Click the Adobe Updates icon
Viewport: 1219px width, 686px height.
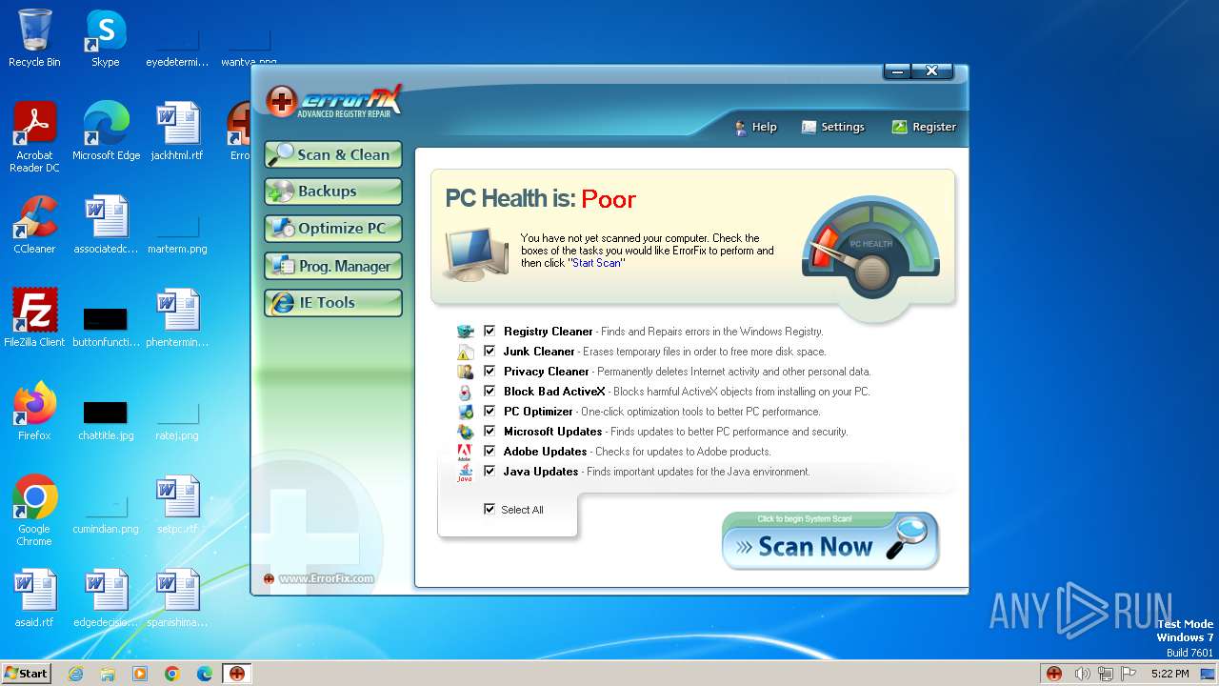465,452
